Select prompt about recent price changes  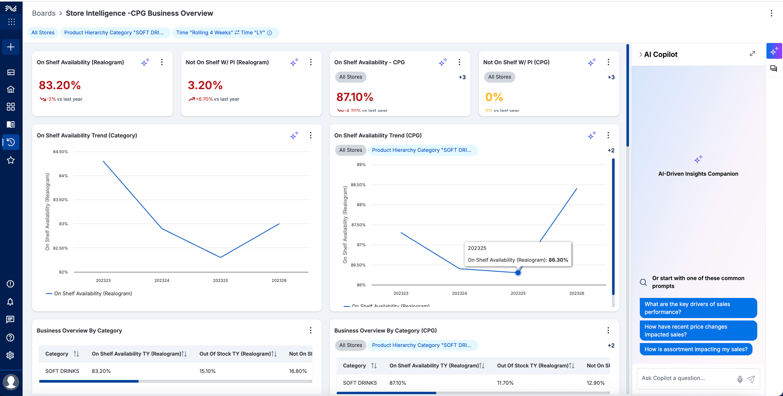698,331
